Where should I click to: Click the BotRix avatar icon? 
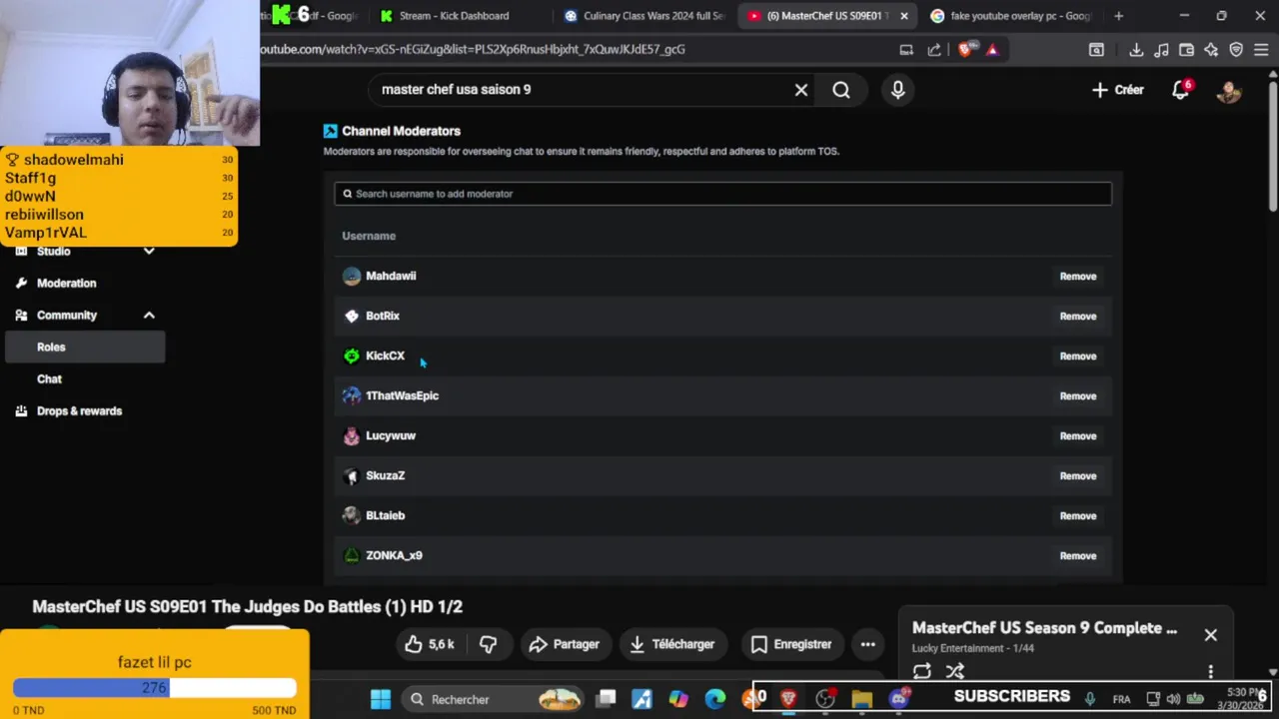(x=351, y=317)
